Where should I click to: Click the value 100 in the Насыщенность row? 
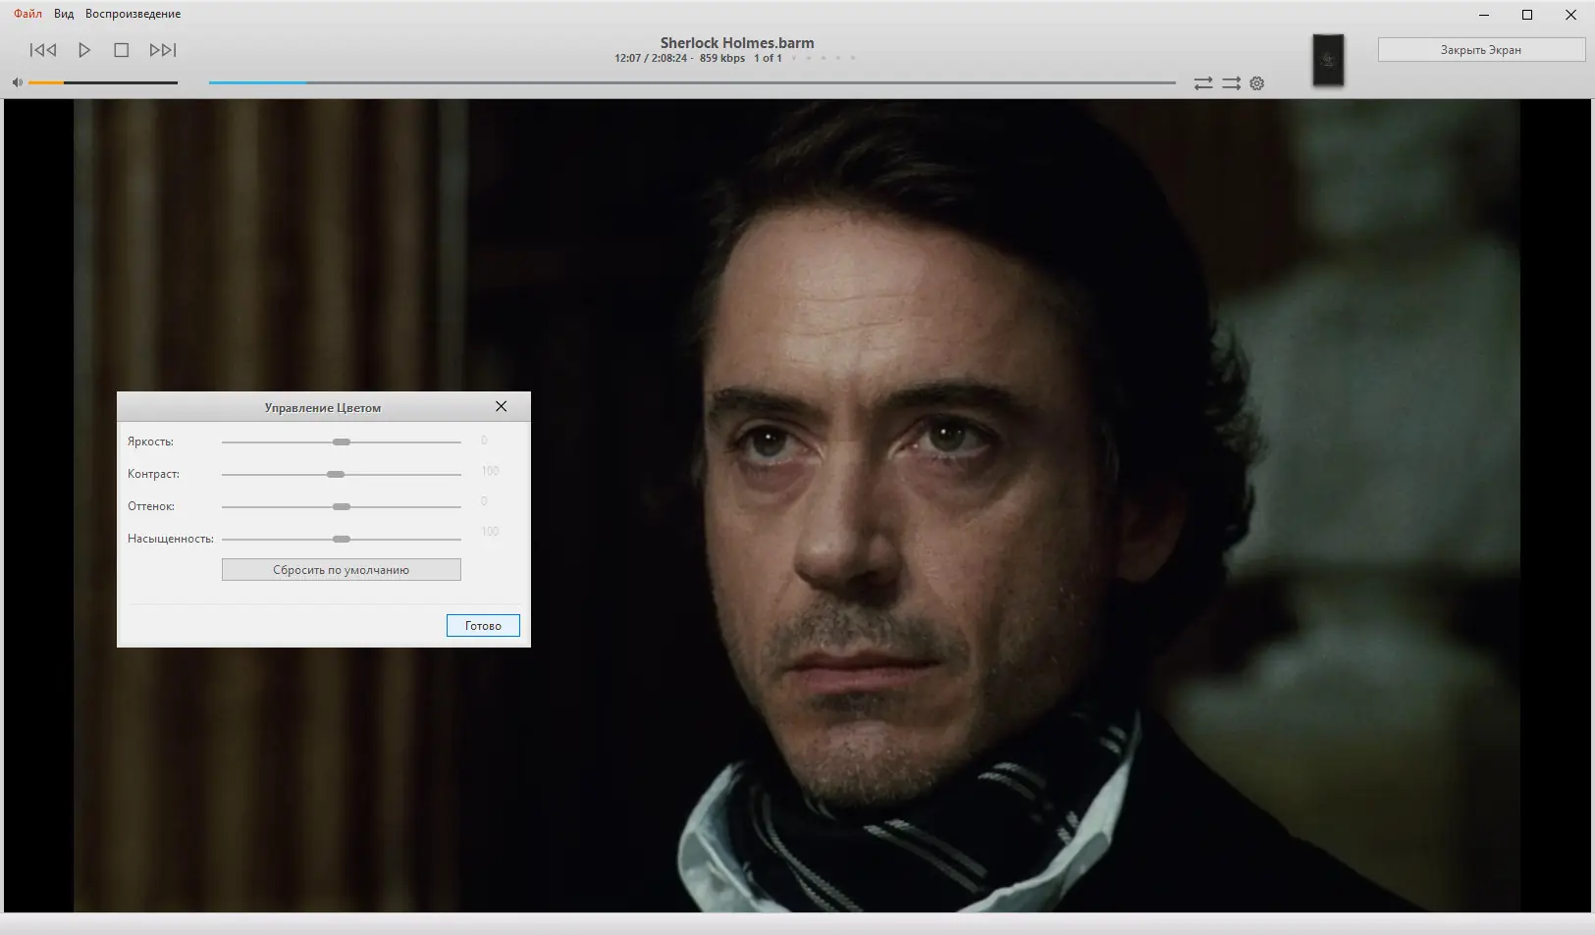[x=490, y=532]
